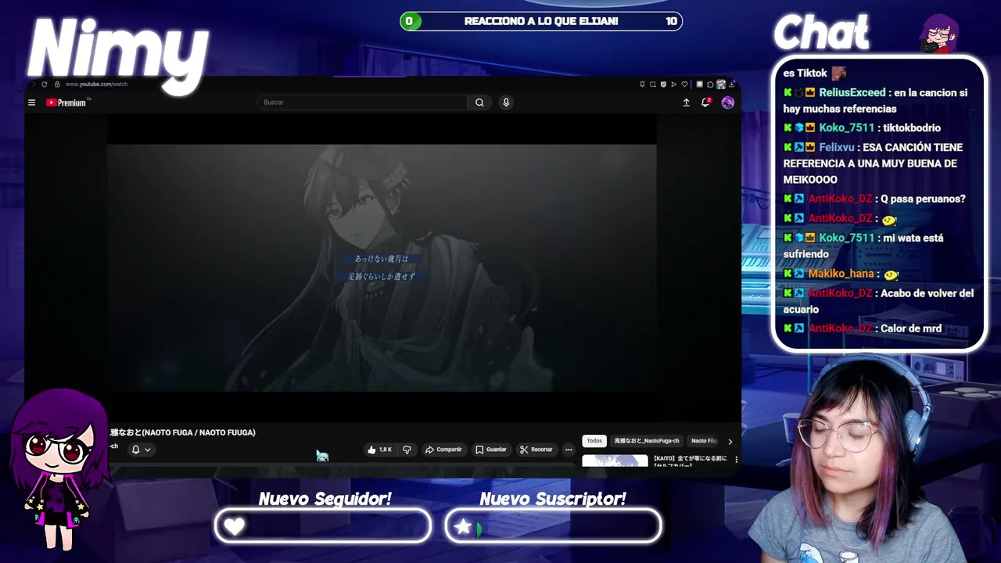Dislike the video with thumbs down
Image resolution: width=1001 pixels, height=563 pixels.
tap(407, 450)
